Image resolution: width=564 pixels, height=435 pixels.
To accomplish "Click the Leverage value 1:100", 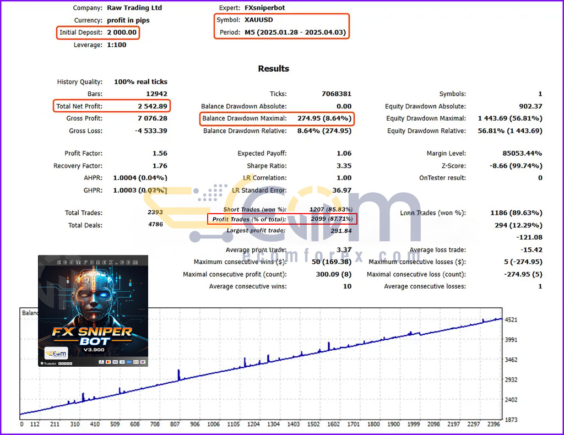I will click(117, 45).
